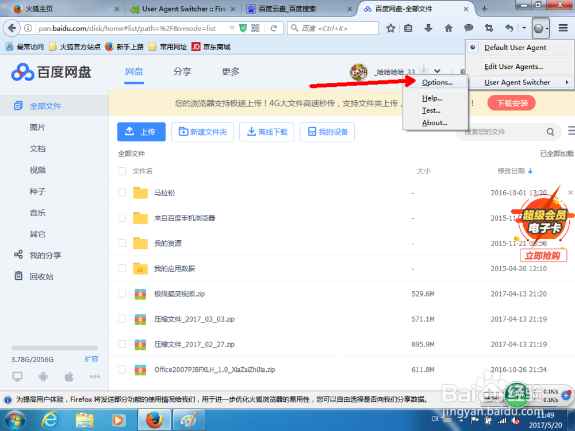The height and width of the screenshot is (431, 575).
Task: Click the red 下载安装 button
Action: tap(512, 103)
